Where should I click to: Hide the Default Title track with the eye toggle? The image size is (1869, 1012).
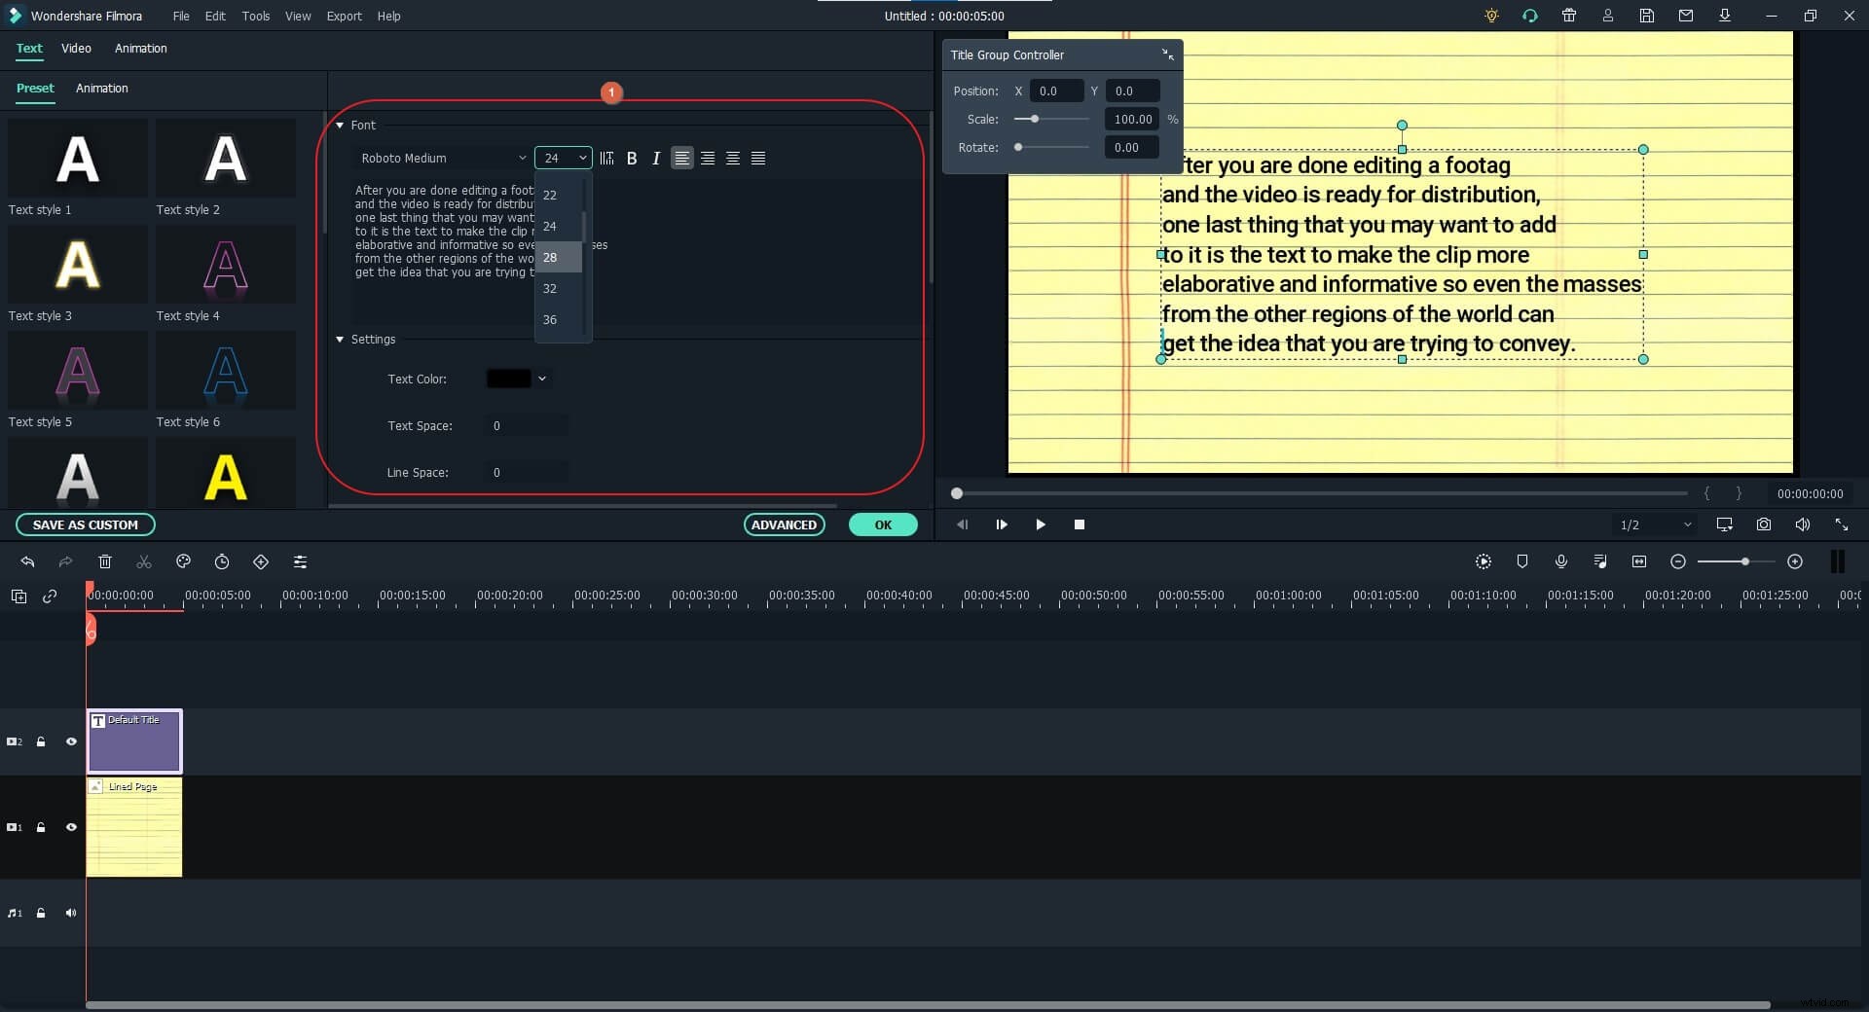(x=71, y=741)
